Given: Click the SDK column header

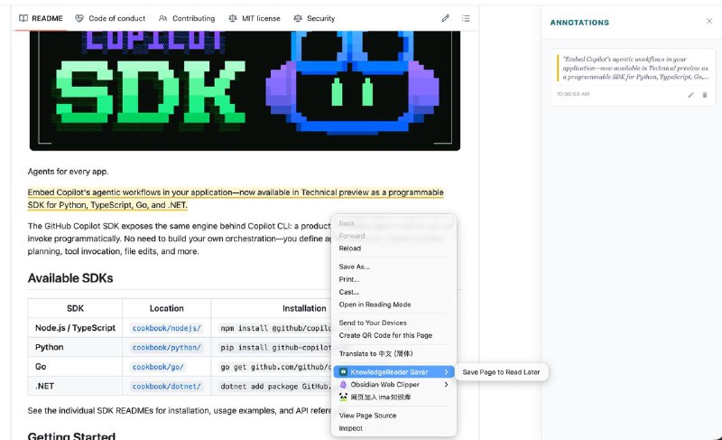Looking at the screenshot, I should coord(75,308).
